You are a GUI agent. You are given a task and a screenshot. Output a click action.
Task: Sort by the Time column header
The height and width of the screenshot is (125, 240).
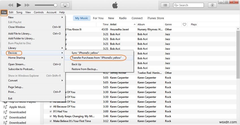tap(105, 25)
